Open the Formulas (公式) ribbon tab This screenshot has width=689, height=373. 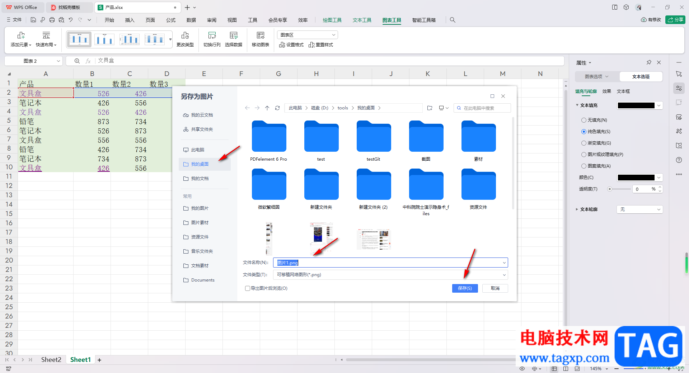[x=171, y=20]
